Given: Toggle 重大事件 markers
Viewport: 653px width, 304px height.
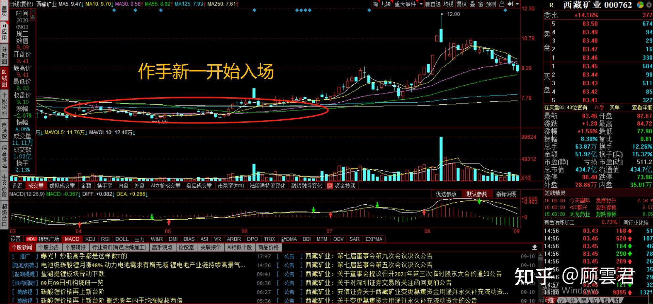Looking at the screenshot, I should point(405,4).
